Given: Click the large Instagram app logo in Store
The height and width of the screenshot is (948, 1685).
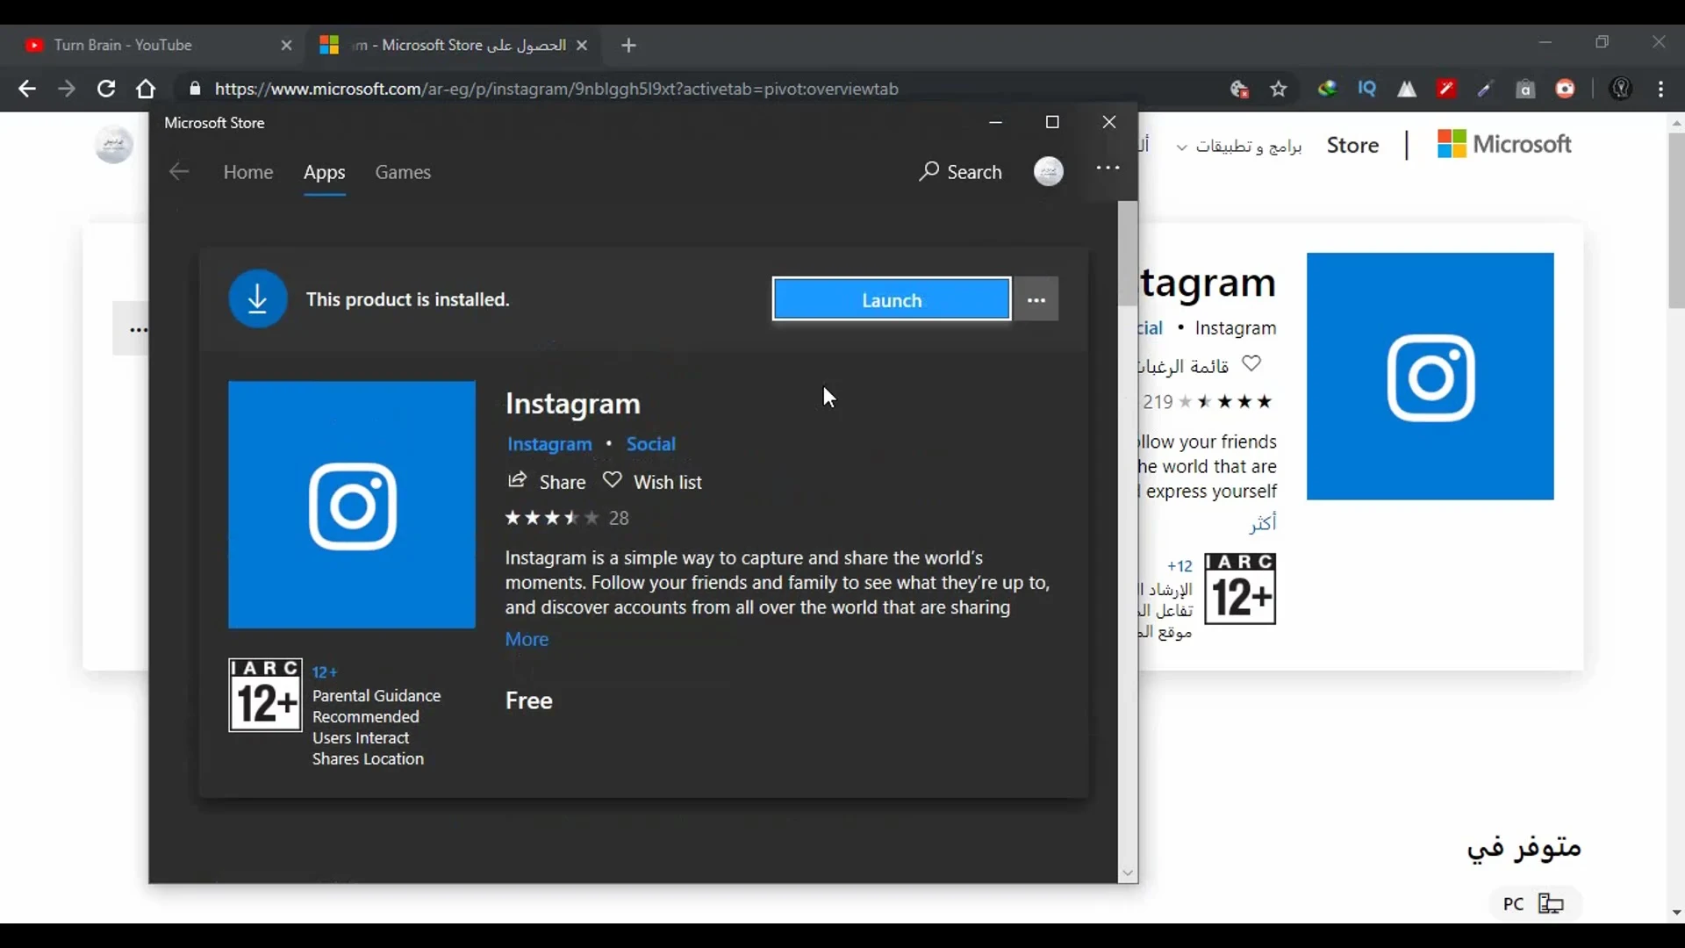Looking at the screenshot, I should coord(352,505).
